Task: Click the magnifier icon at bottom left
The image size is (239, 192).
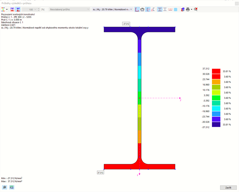Action: pyautogui.click(x=5, y=187)
